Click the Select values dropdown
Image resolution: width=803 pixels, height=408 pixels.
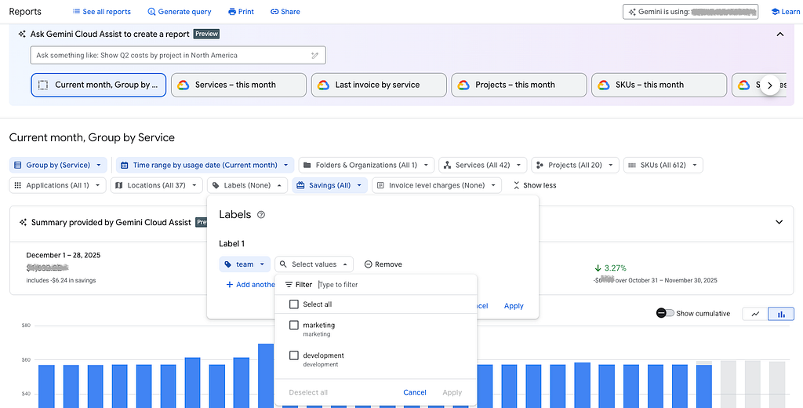click(x=314, y=264)
